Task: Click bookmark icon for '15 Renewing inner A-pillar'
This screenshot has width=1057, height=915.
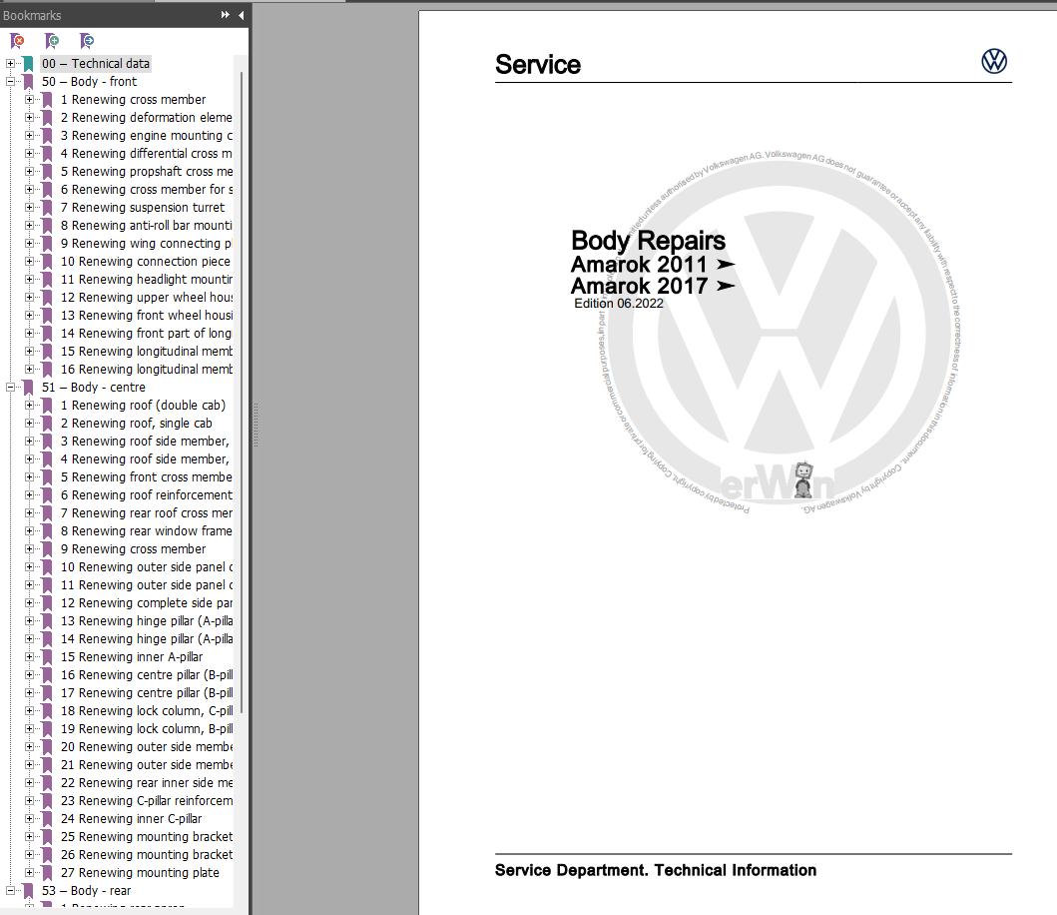Action: pyautogui.click(x=47, y=657)
